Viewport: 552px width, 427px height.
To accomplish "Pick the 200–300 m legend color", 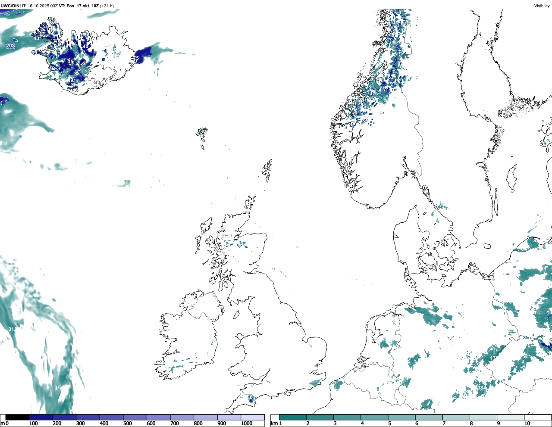I will pos(64,417).
